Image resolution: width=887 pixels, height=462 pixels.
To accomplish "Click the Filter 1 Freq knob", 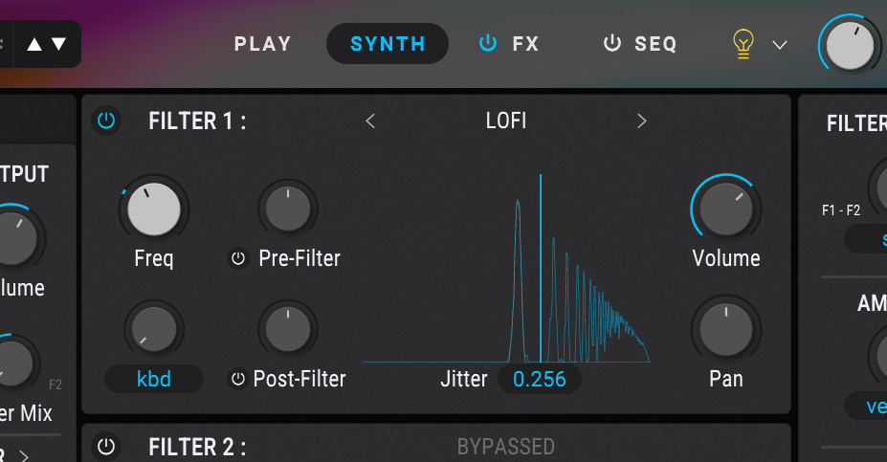I will coord(154,209).
